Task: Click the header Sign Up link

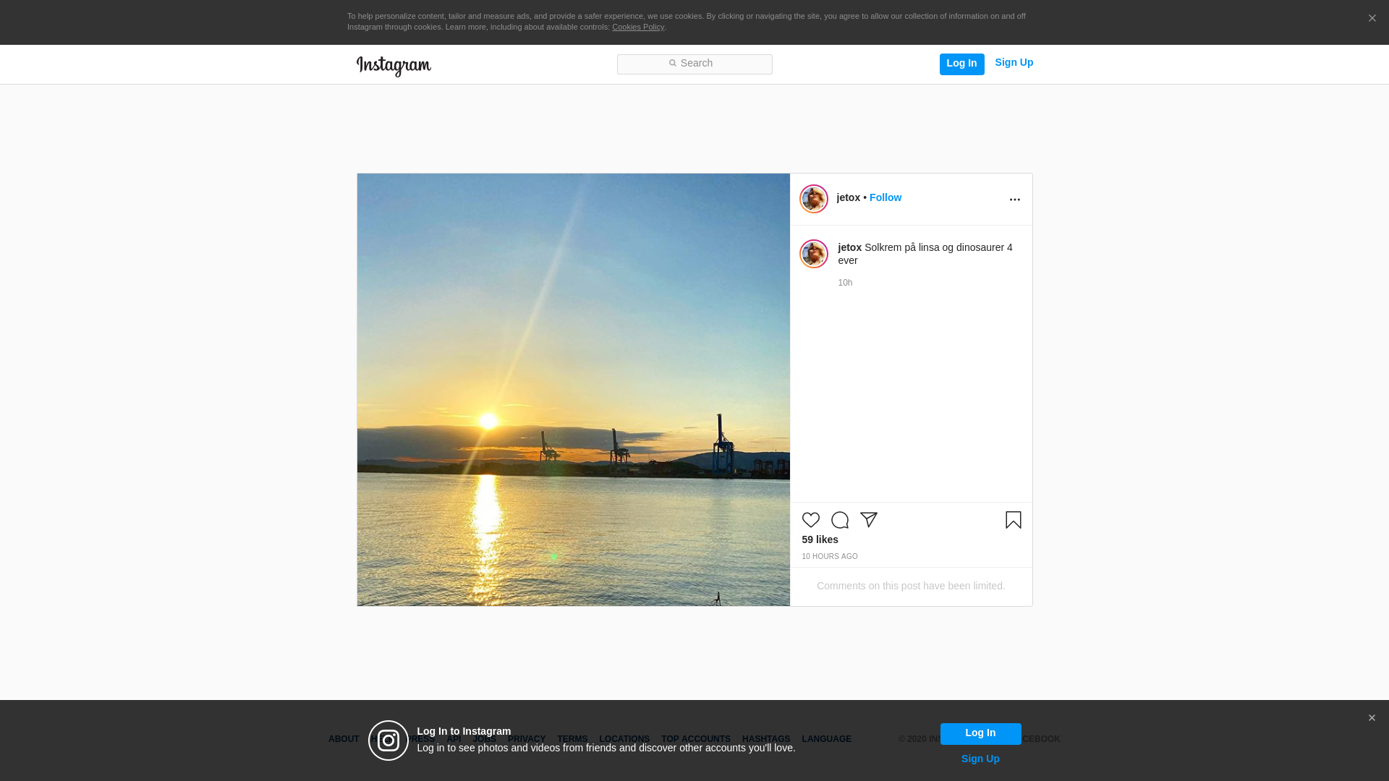Action: click(x=1014, y=62)
